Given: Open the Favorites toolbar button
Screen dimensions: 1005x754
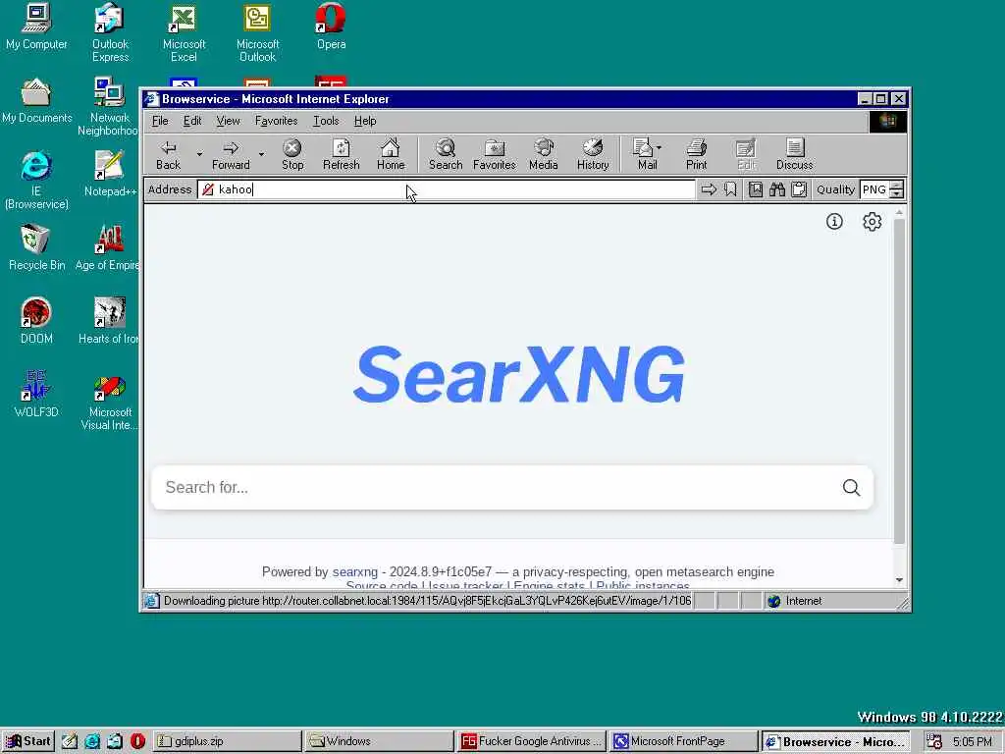Looking at the screenshot, I should point(495,154).
